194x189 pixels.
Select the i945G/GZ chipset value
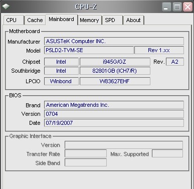115,62
